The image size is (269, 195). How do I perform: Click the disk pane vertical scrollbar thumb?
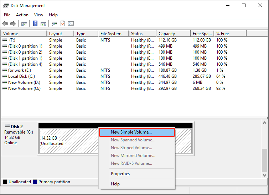(264, 161)
